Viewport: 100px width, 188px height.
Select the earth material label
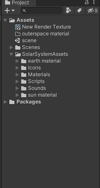(x=44, y=61)
